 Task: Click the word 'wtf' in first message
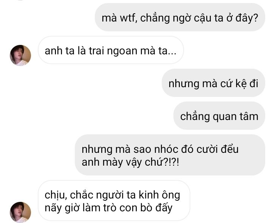128,18
